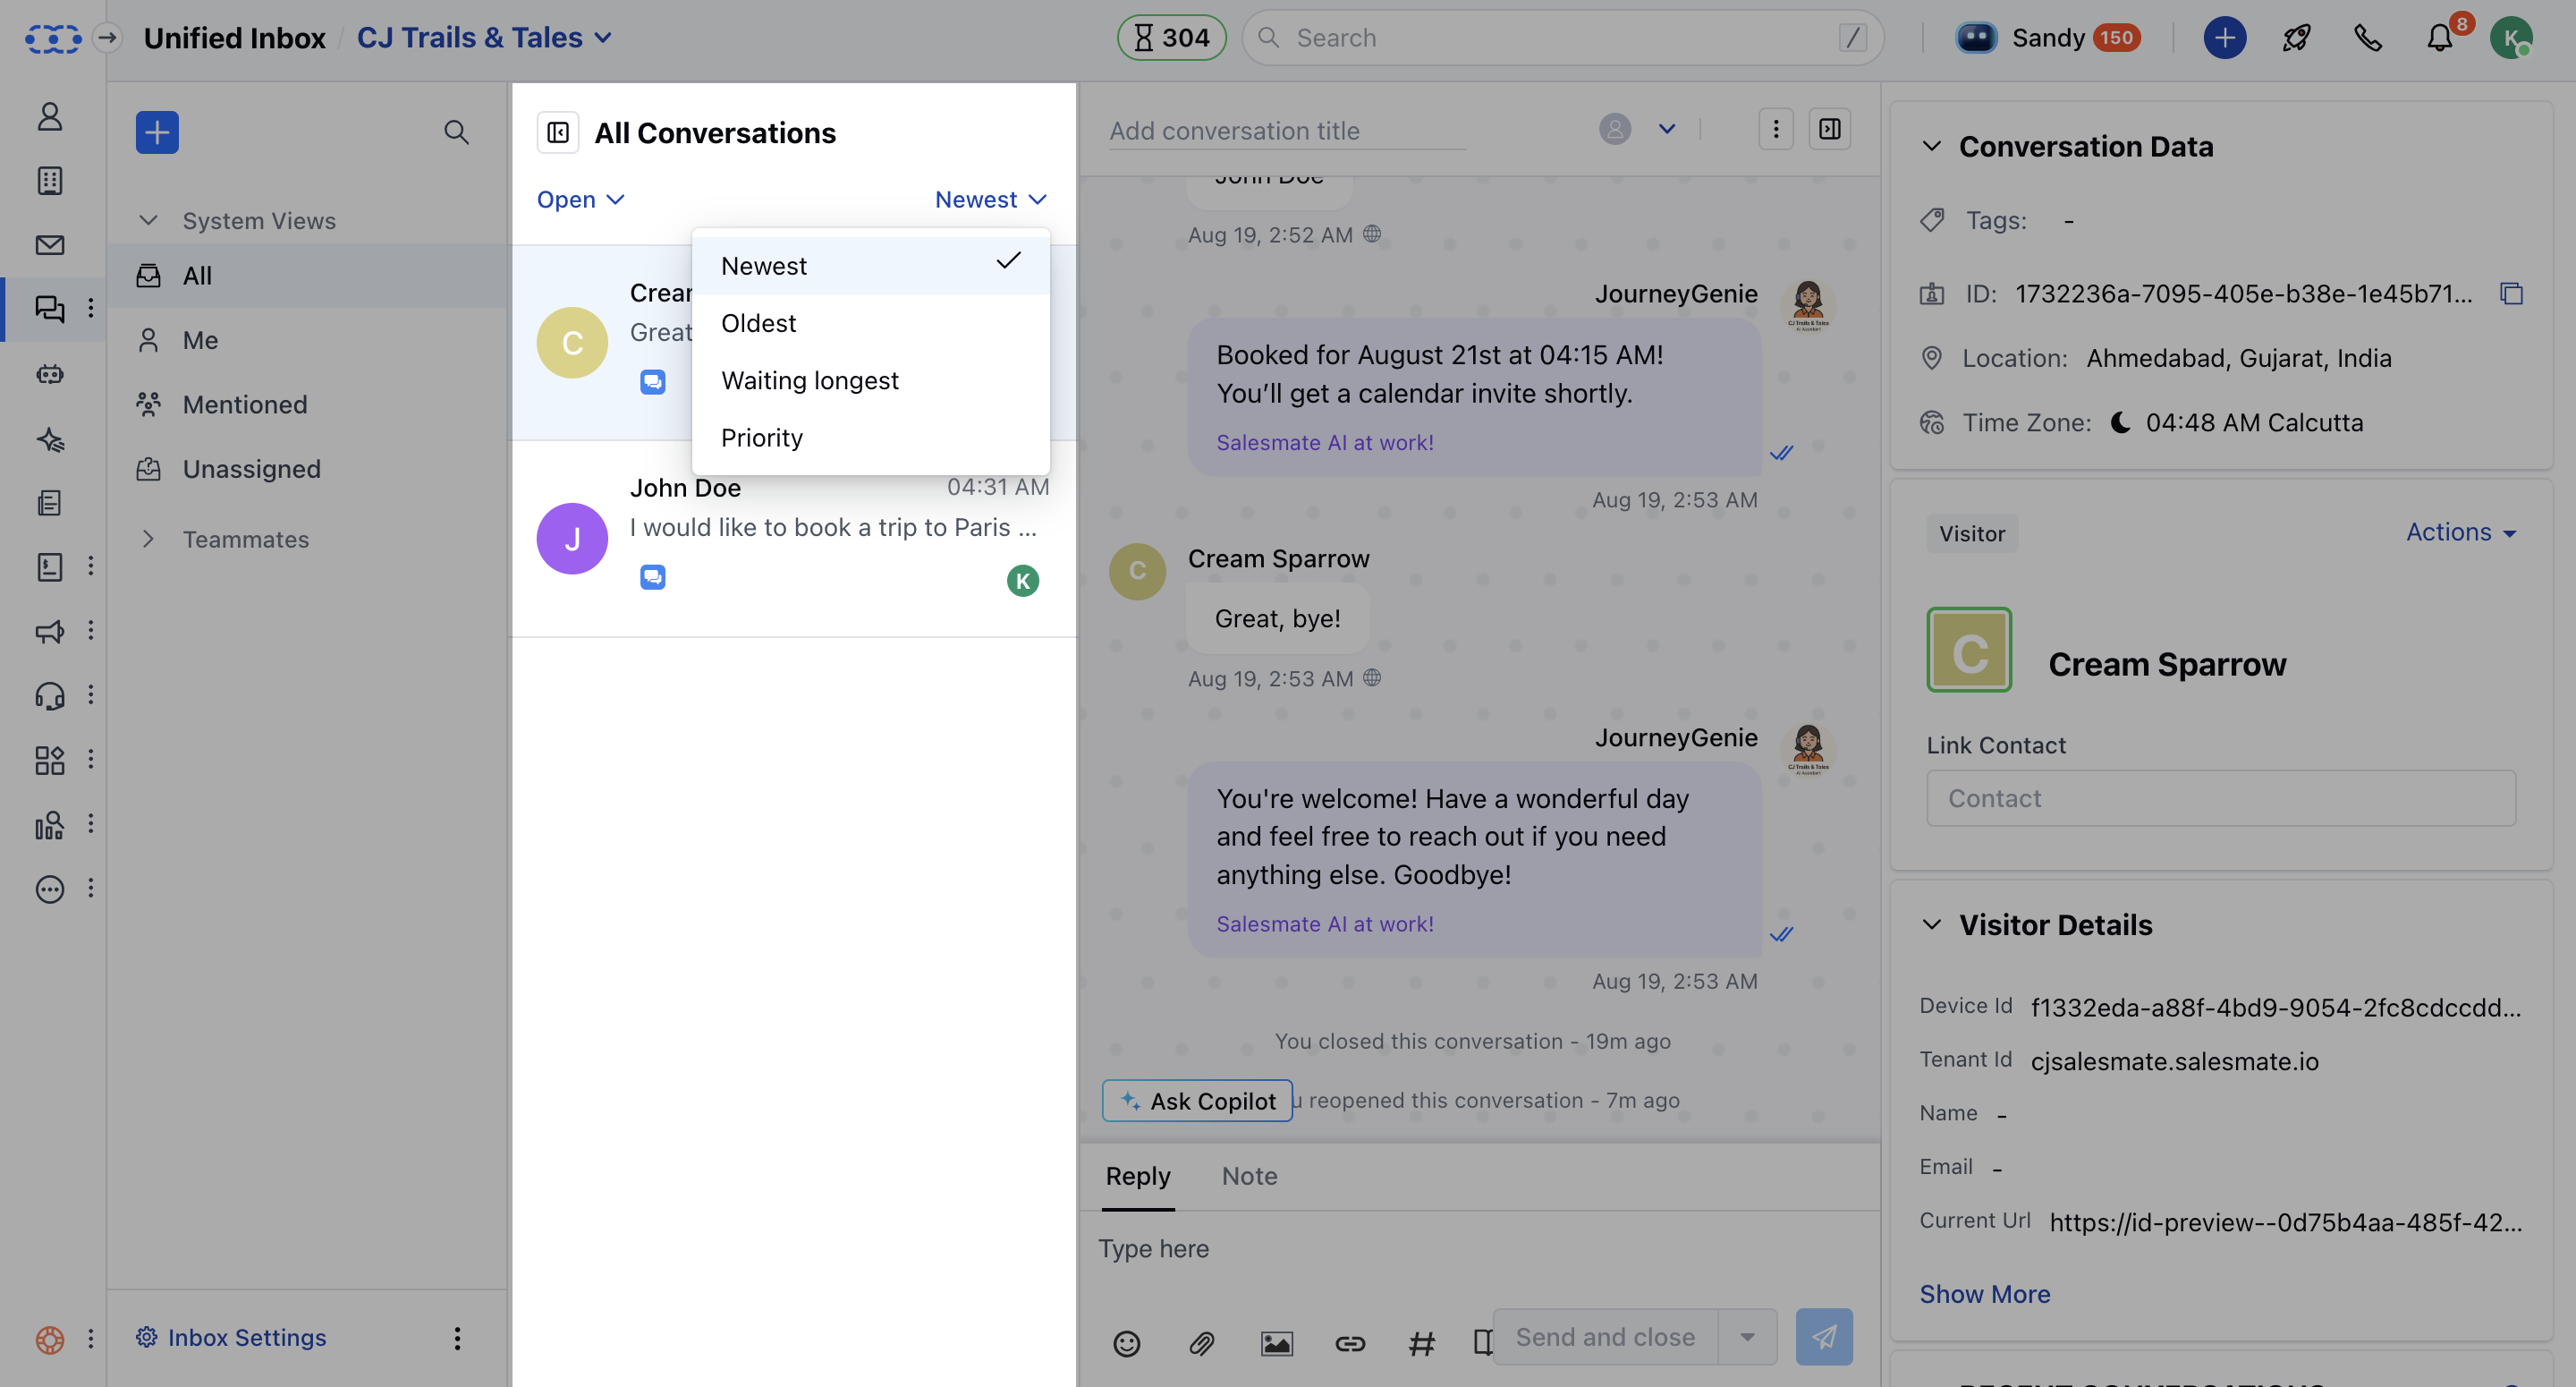Open the Open status filter dropdown
The width and height of the screenshot is (2576, 1387).
[580, 200]
